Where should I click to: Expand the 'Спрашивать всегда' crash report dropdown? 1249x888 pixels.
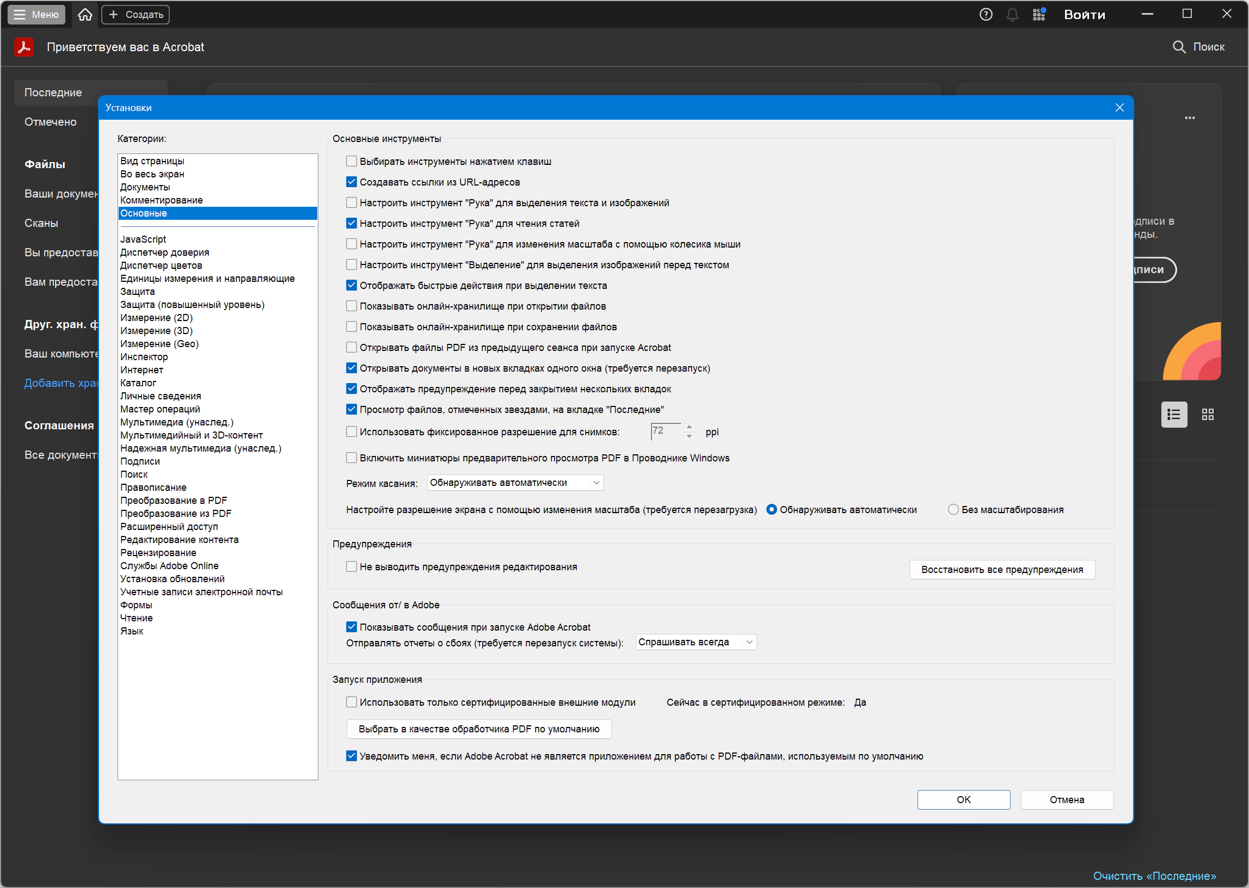[x=696, y=642]
